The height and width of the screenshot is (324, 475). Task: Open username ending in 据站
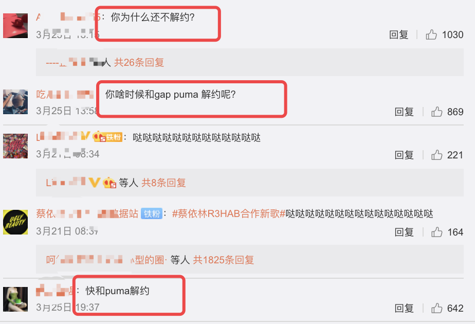[x=87, y=213]
